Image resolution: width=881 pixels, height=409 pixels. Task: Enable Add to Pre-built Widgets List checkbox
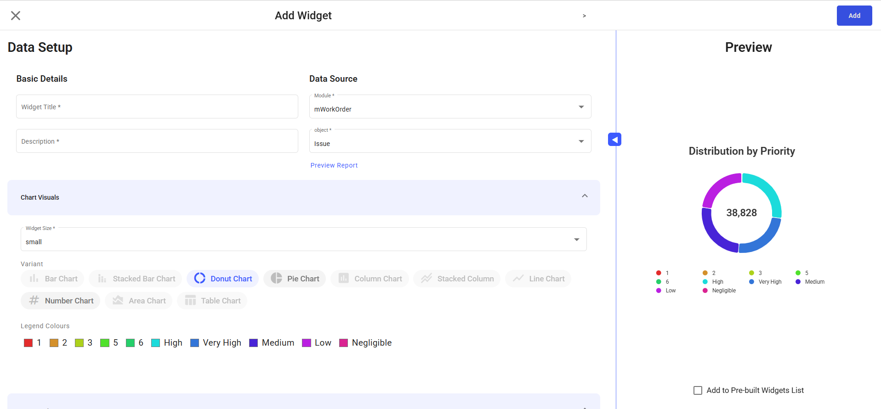coord(698,390)
